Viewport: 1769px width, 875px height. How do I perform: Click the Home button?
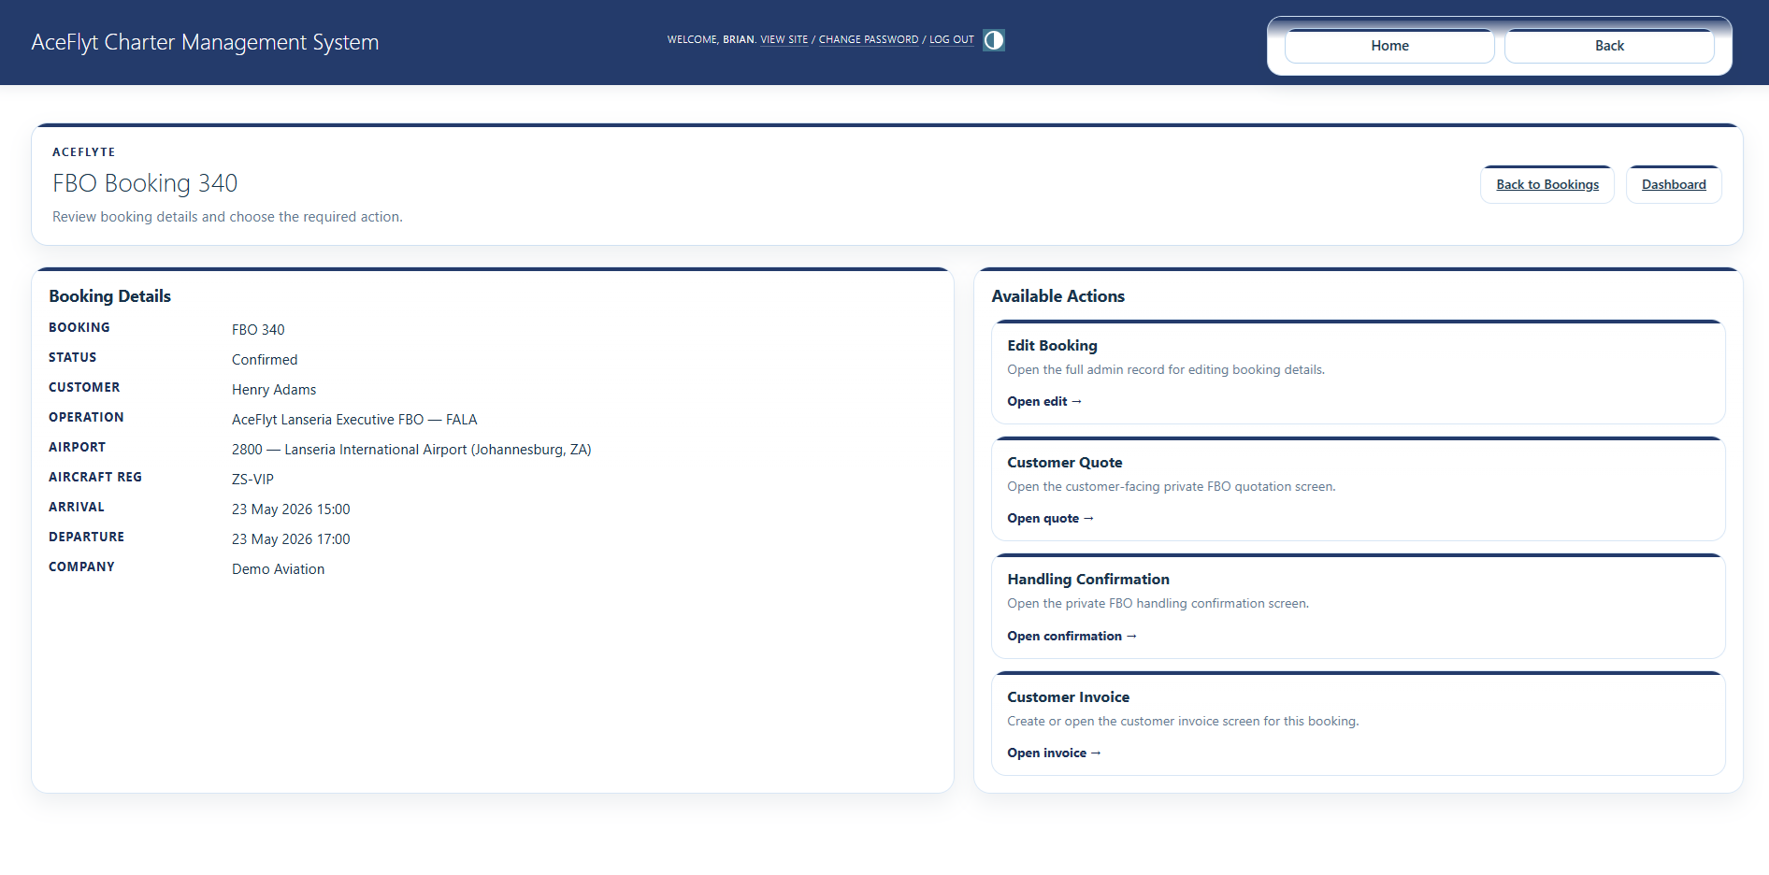[1389, 46]
